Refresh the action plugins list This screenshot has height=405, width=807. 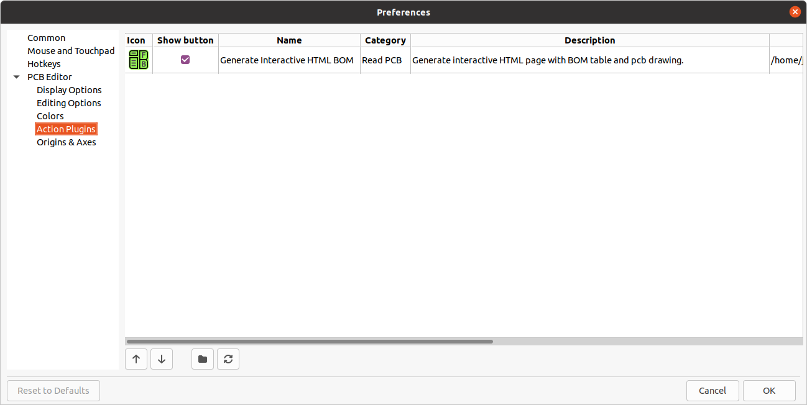[x=228, y=359]
